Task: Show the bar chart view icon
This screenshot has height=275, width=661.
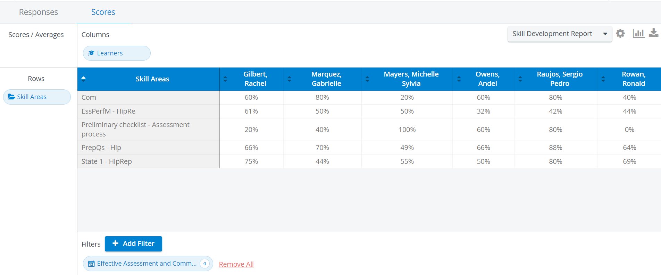Action: tap(638, 33)
